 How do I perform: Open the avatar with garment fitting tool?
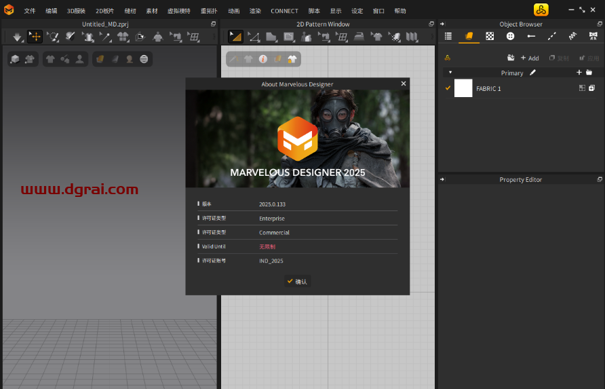pos(158,37)
